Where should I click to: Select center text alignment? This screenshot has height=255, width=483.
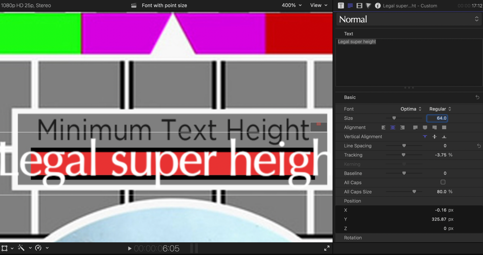(393, 128)
